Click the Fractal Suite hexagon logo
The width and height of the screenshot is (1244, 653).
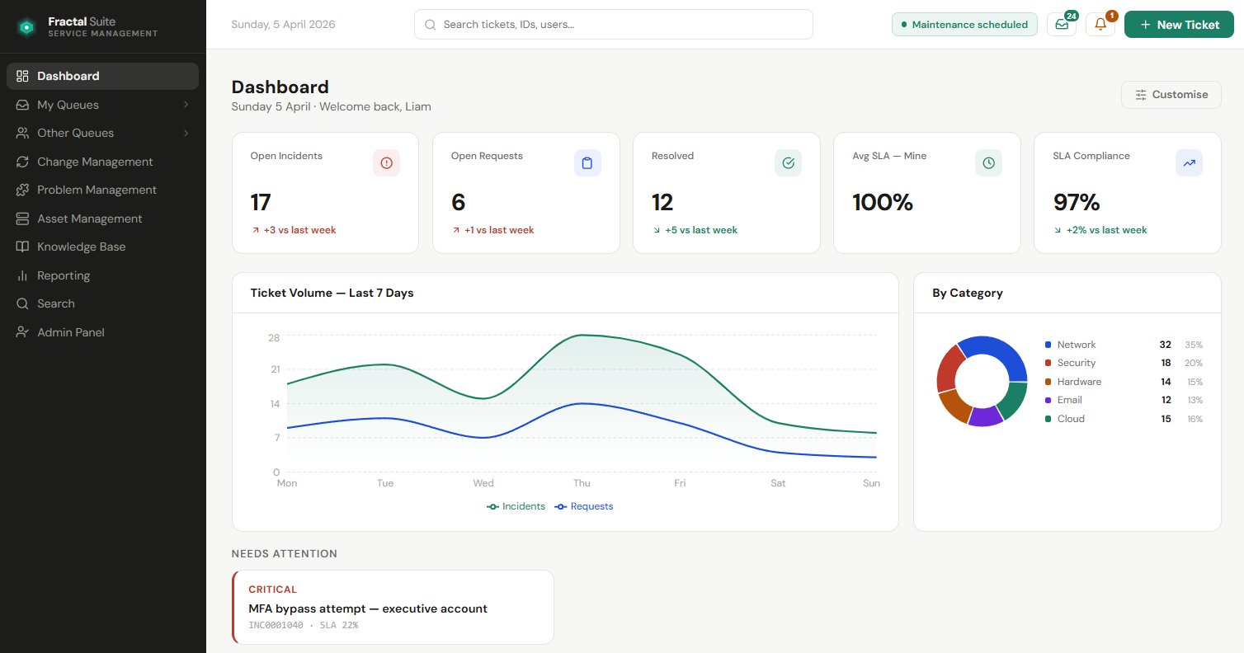coord(26,27)
